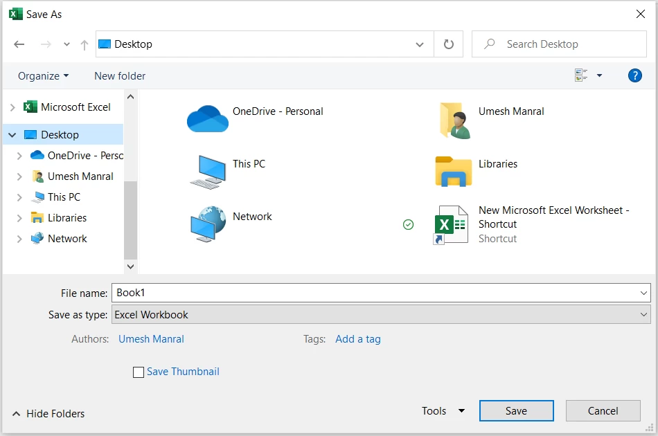Expand the File name history dropdown

coord(643,293)
